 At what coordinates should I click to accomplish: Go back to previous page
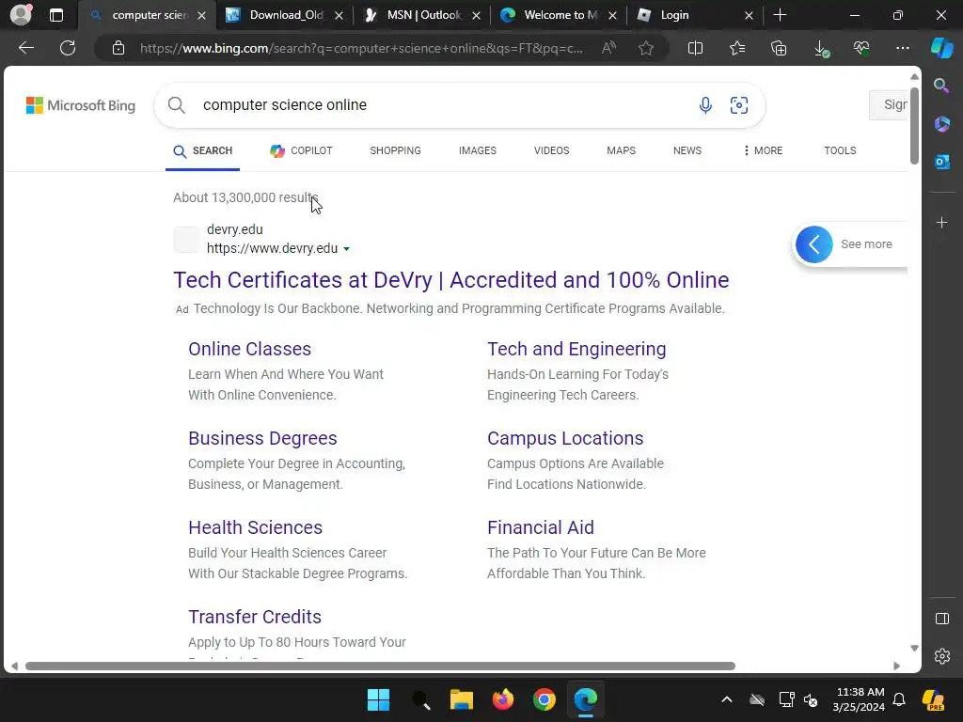click(25, 48)
